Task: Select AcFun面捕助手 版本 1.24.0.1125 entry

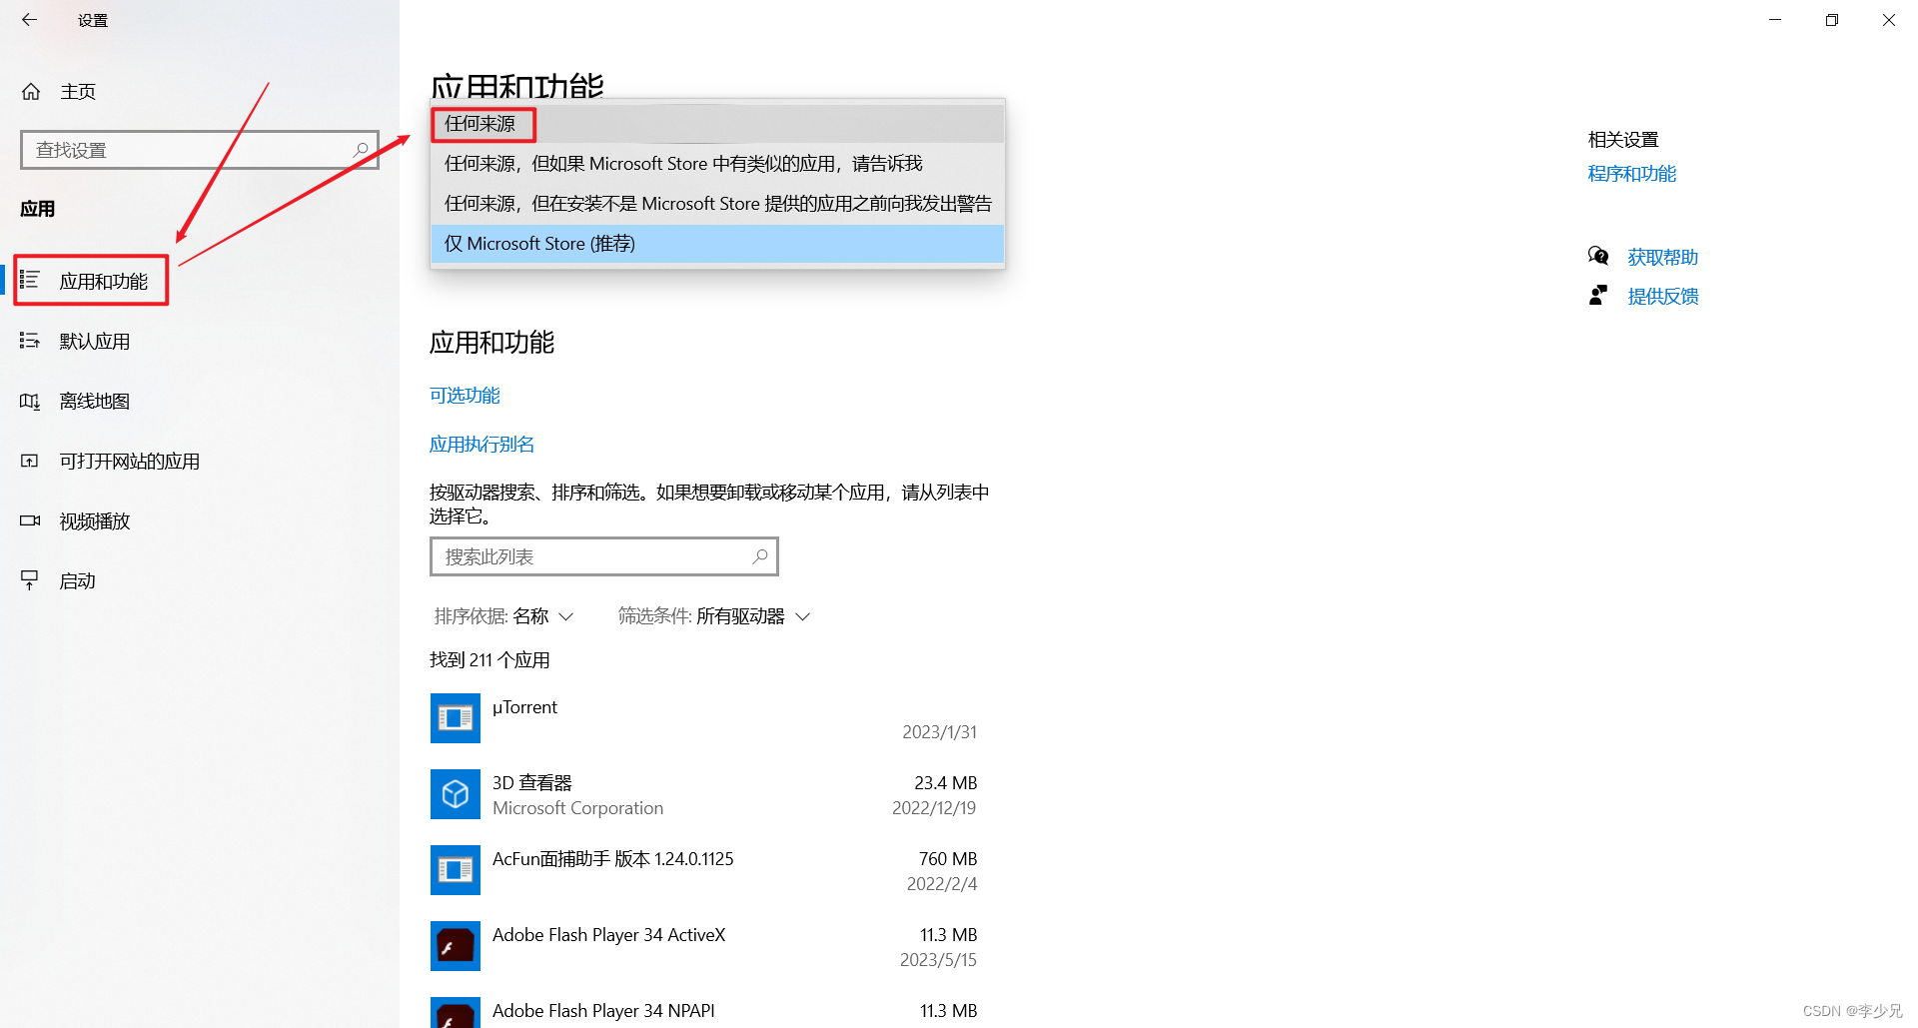Action: point(613,859)
